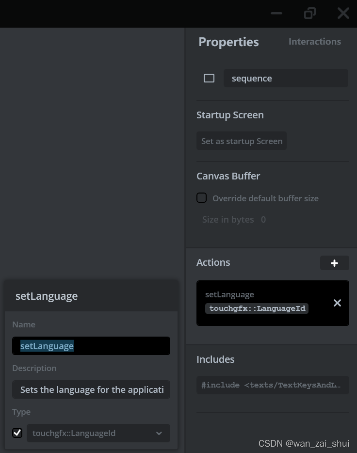
Task: Click the touchgfx::LanguageId type tag
Action: pos(257,308)
